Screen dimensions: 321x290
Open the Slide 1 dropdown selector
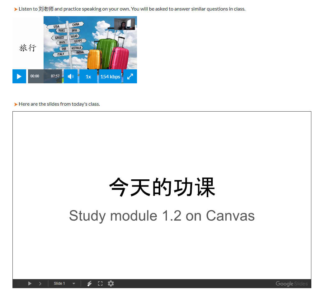[x=64, y=283]
